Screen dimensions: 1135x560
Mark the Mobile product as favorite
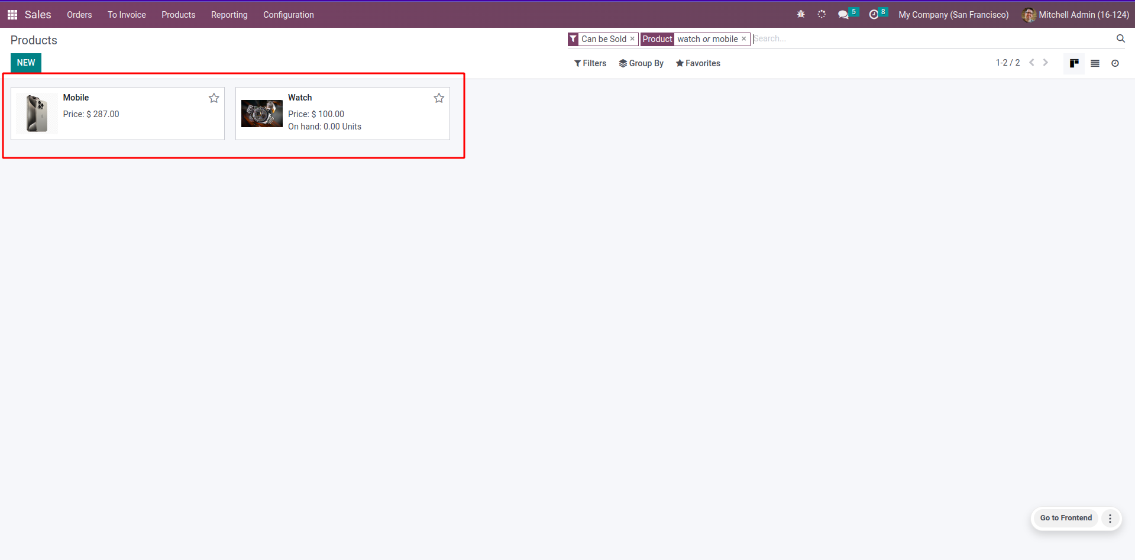(x=214, y=98)
